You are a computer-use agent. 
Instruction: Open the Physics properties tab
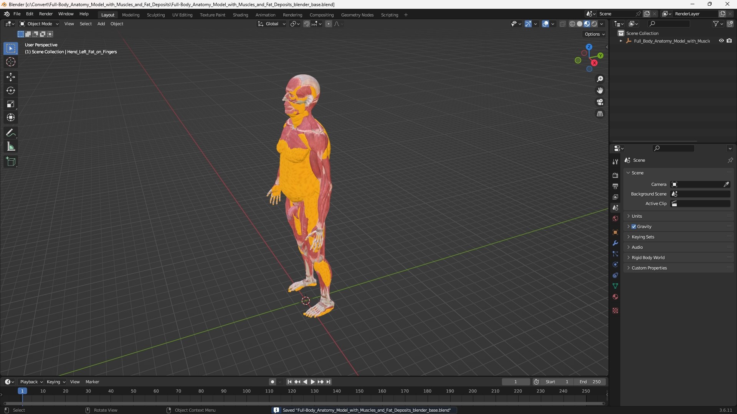click(x=615, y=264)
